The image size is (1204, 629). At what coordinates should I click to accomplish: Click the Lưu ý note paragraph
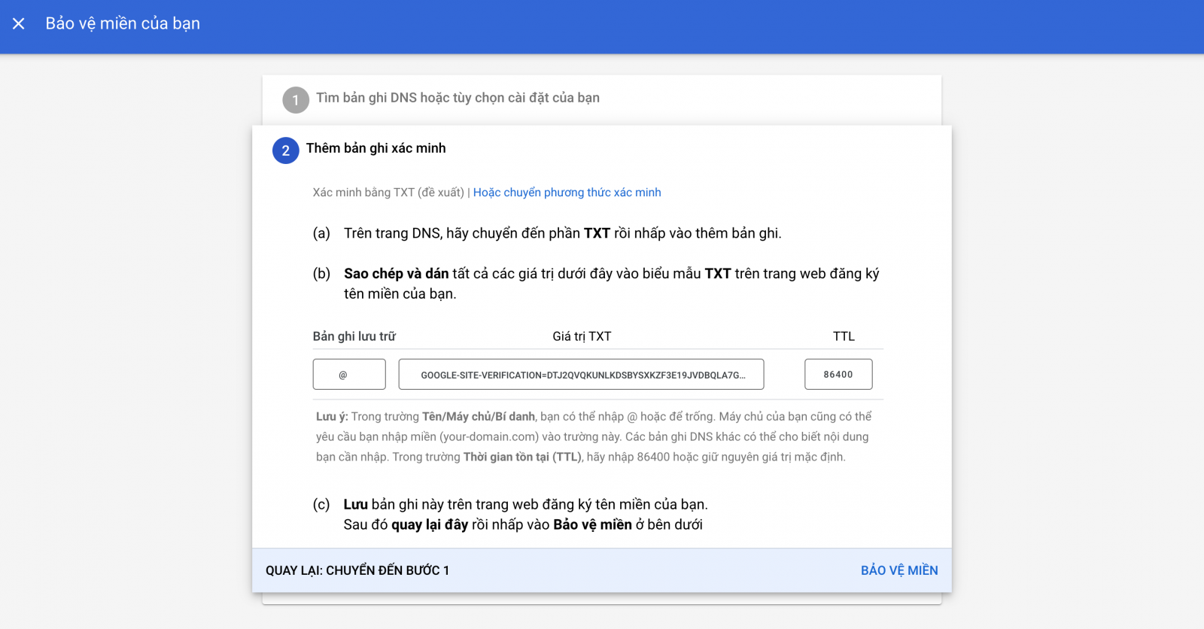click(x=594, y=436)
